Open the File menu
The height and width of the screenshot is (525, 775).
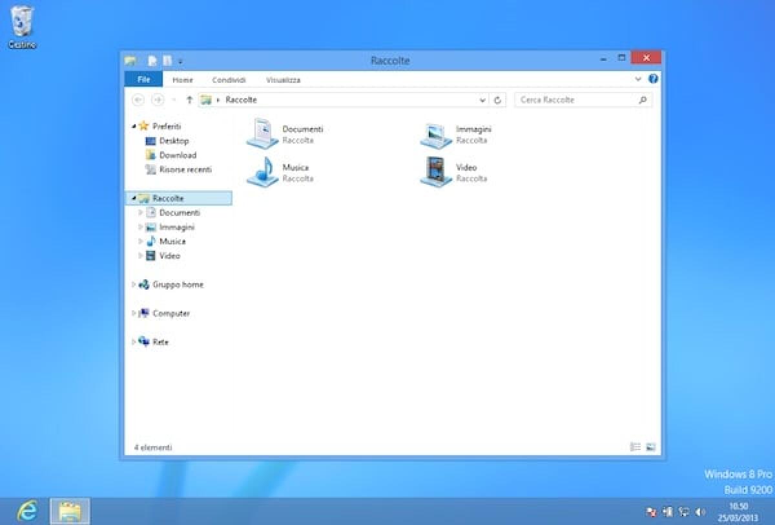[143, 79]
